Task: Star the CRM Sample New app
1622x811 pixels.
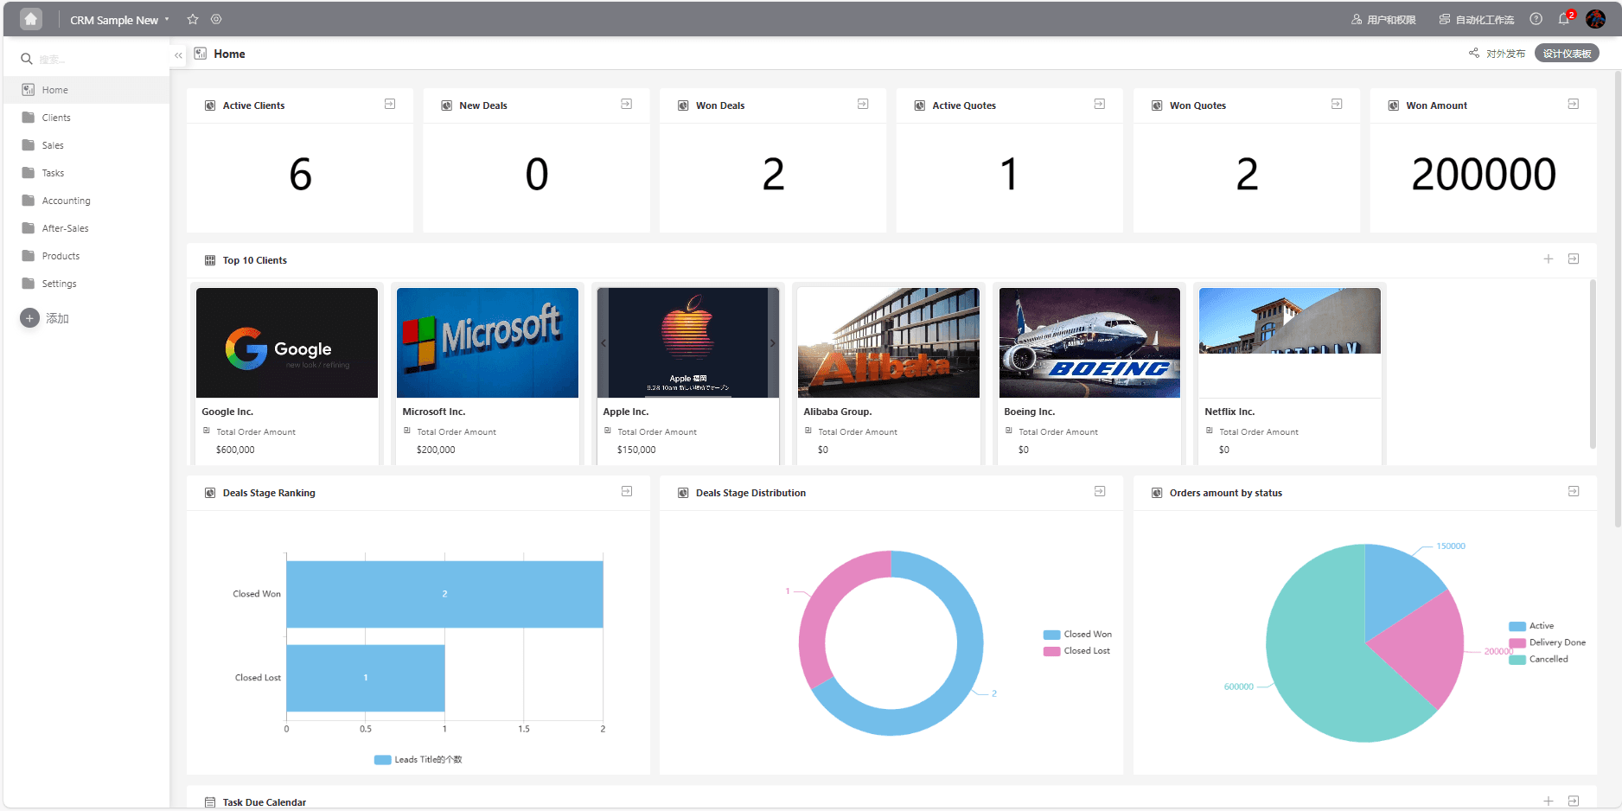Action: click(193, 19)
